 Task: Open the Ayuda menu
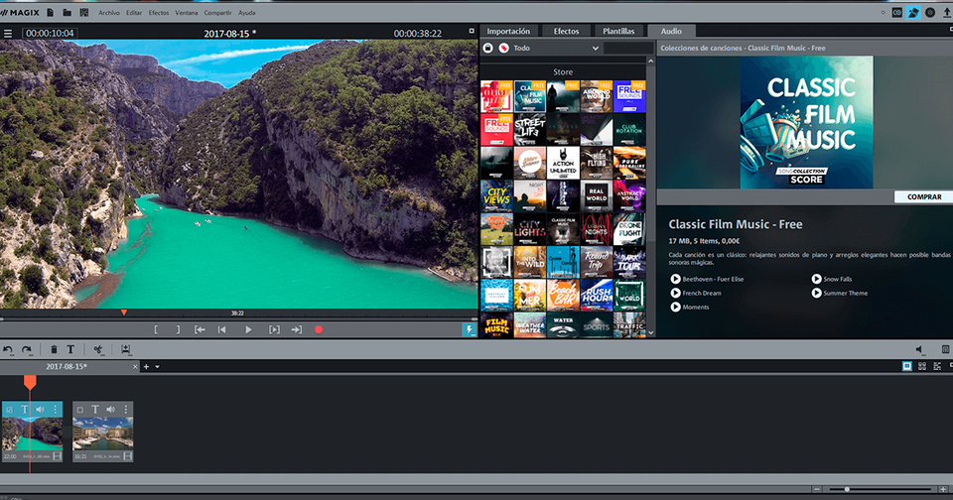247,13
